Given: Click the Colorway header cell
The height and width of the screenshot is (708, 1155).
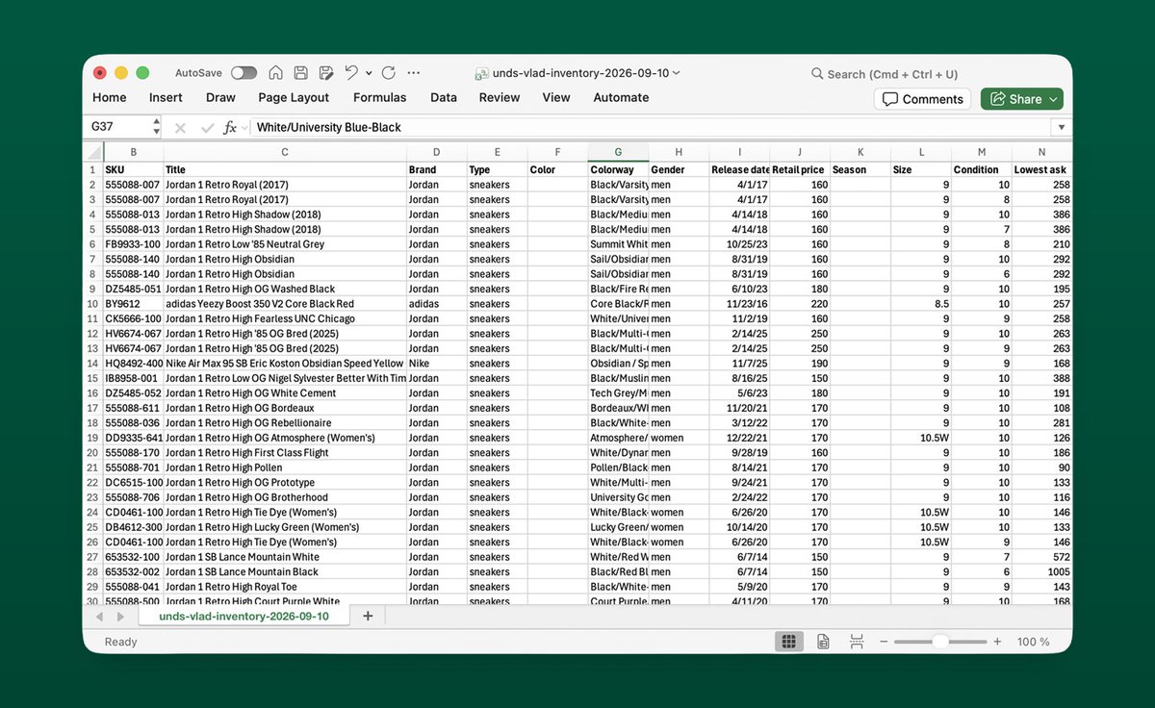Looking at the screenshot, I should (618, 170).
